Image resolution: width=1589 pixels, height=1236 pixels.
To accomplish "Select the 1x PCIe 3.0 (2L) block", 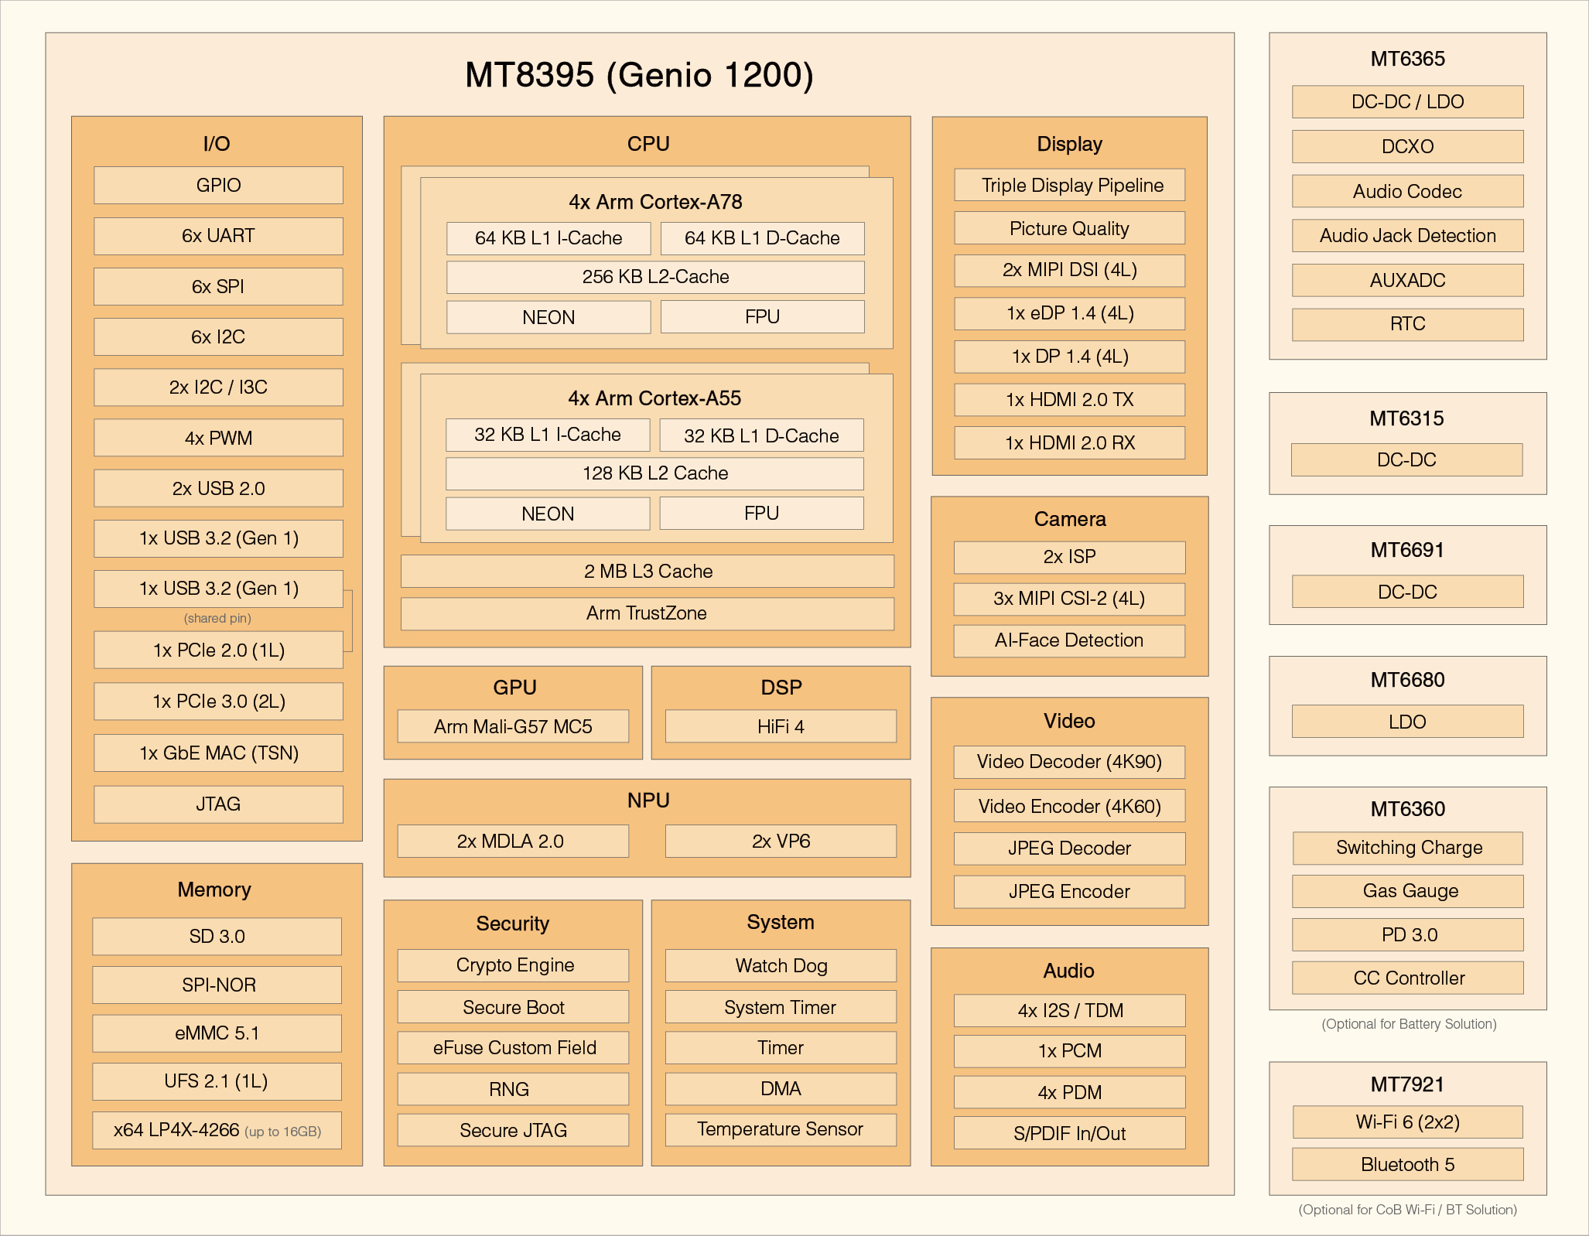I will click(x=218, y=702).
